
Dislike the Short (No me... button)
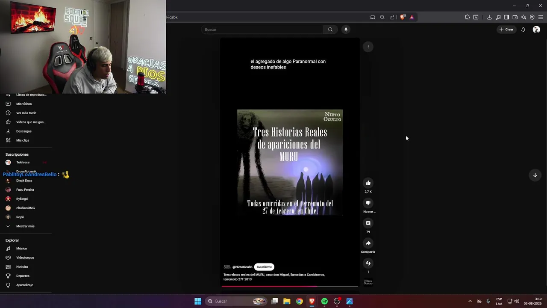368,203
